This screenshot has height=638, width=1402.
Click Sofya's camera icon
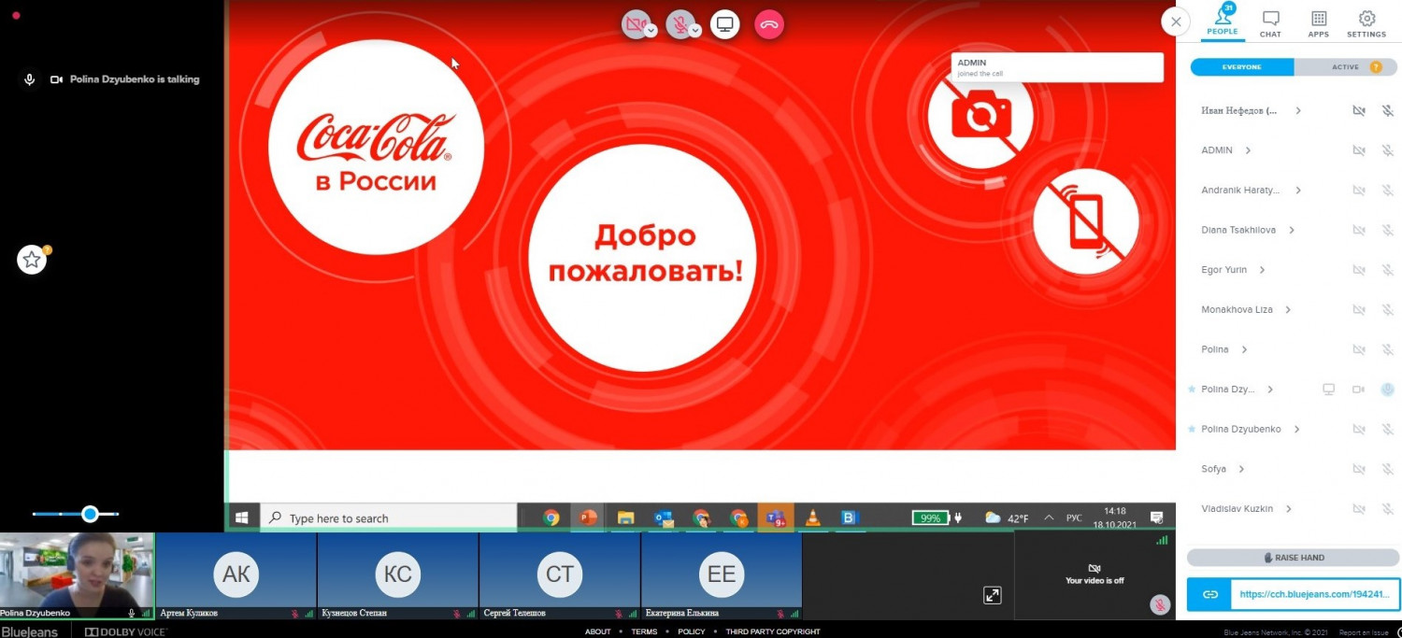[x=1359, y=469]
